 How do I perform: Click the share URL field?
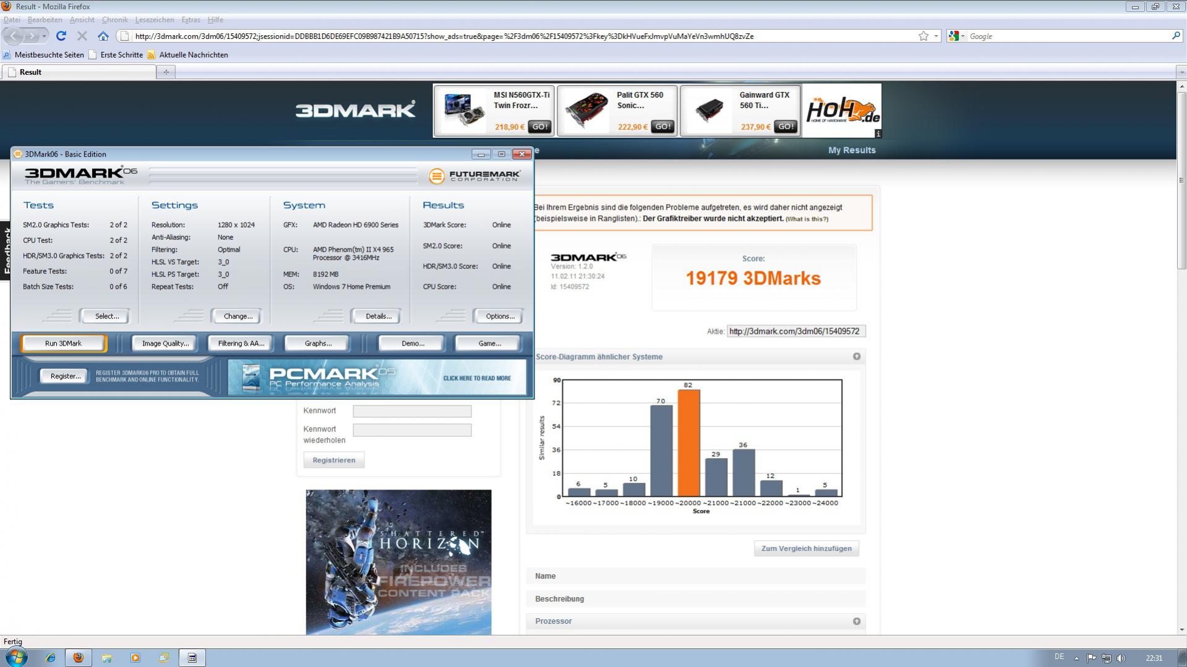coord(795,331)
